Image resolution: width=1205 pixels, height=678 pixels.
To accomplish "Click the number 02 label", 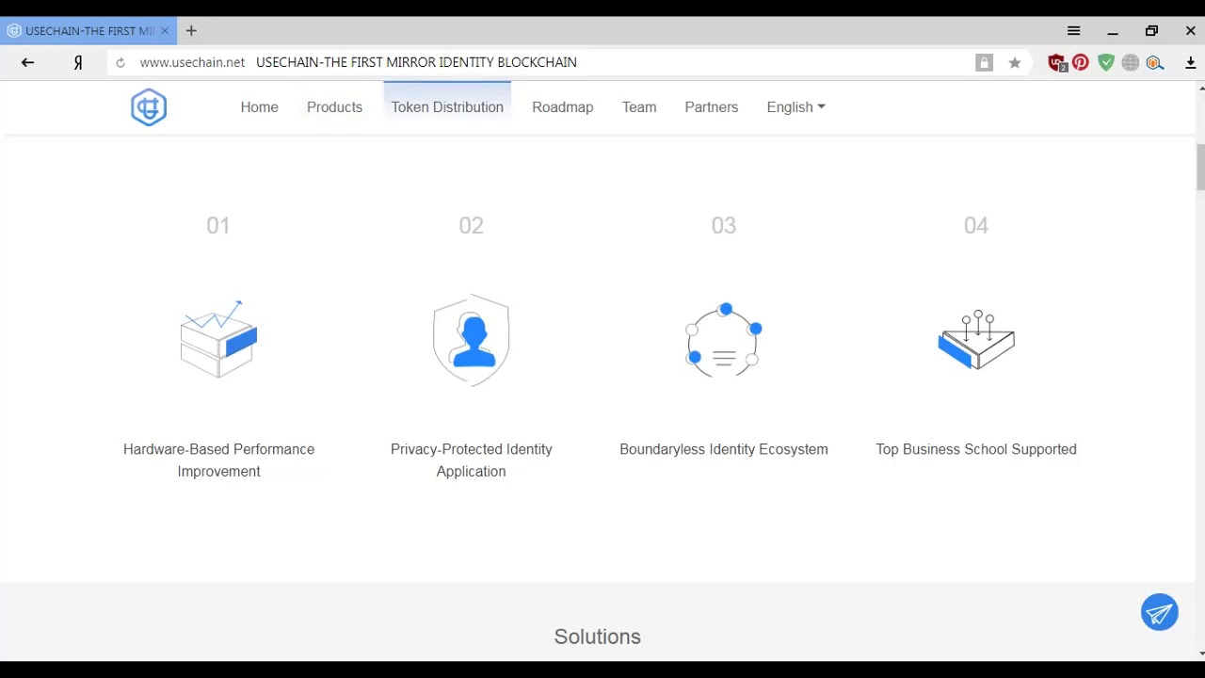I will (x=471, y=225).
